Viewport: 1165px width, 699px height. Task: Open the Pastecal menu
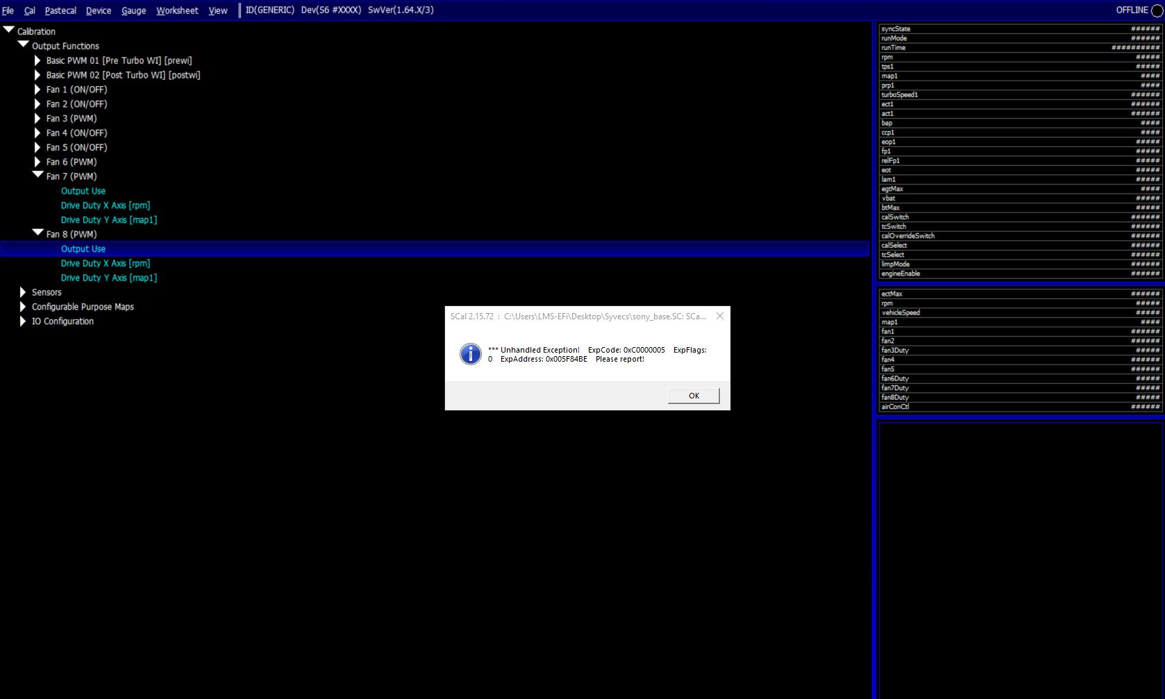click(x=60, y=10)
